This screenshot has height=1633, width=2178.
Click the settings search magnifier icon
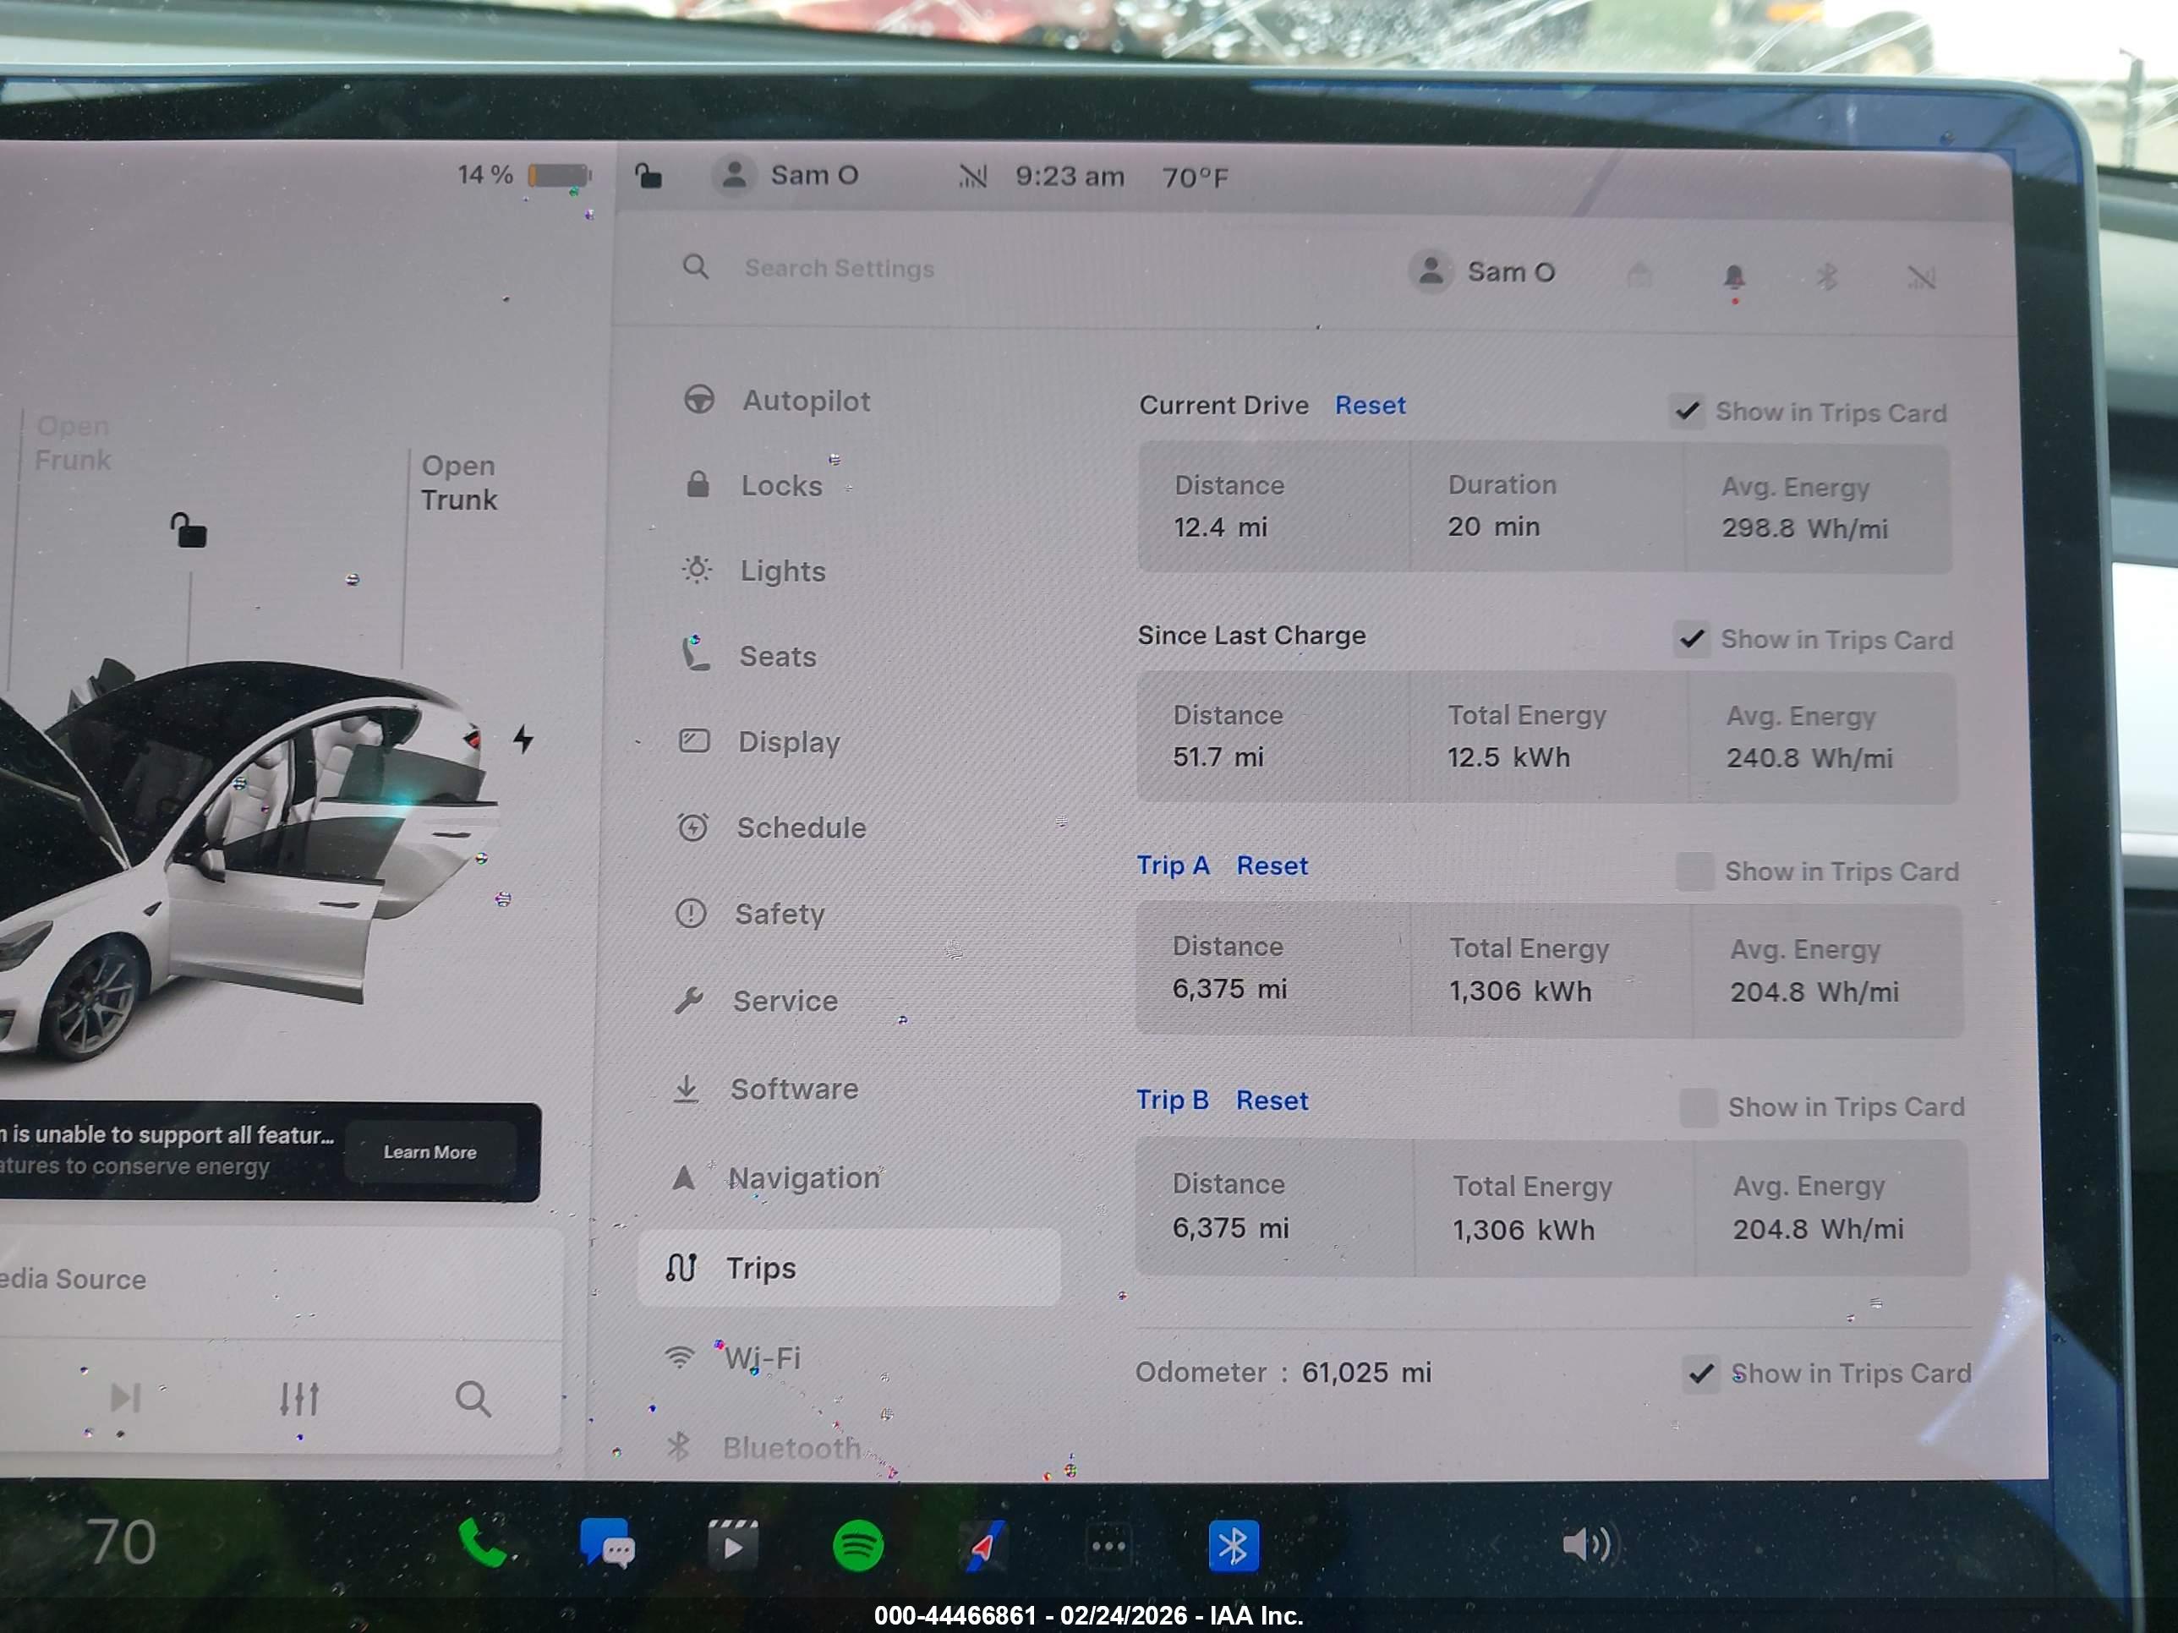pos(695,265)
